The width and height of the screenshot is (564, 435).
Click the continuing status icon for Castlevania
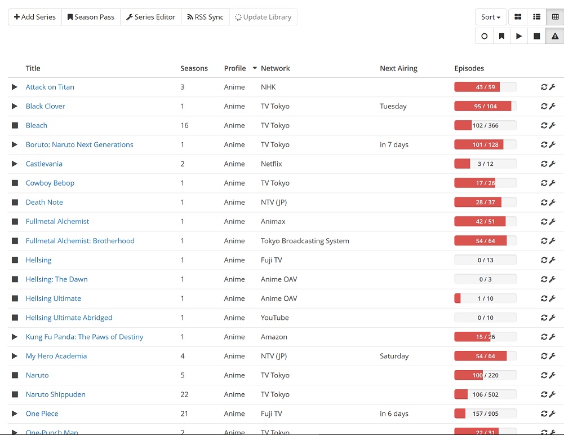[x=15, y=164]
